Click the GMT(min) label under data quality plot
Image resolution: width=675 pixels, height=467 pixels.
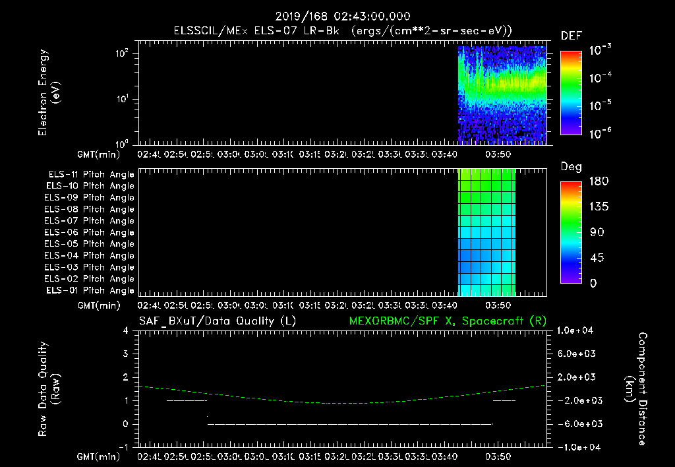[99, 456]
